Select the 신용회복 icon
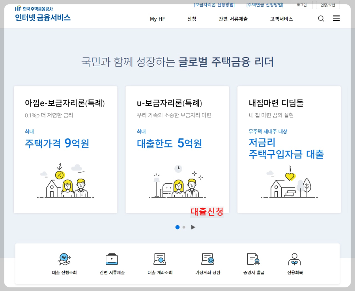Screen dimensions: 355x291 tap(295, 262)
